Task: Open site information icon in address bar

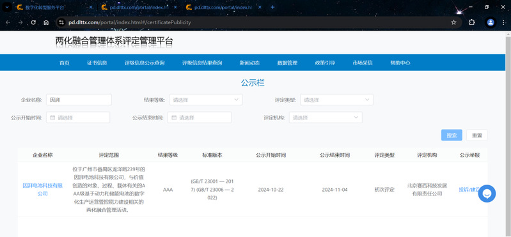Action: pyautogui.click(x=61, y=22)
